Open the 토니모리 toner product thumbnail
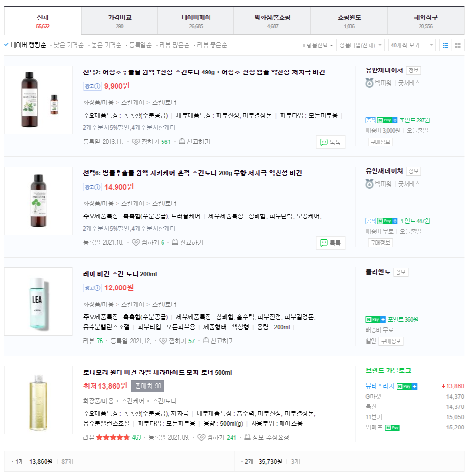The width and height of the screenshot is (467, 476). [39, 400]
